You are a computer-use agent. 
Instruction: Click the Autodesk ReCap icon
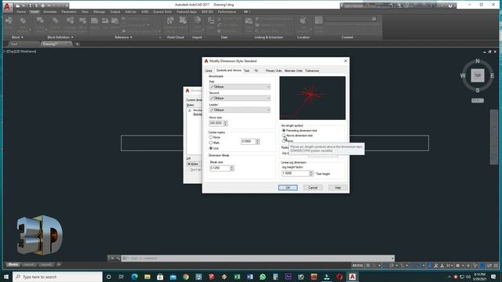183,21
